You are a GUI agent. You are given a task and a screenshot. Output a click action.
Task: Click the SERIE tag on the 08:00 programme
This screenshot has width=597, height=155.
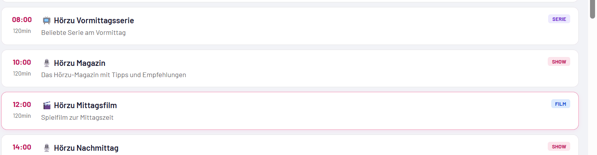click(559, 19)
